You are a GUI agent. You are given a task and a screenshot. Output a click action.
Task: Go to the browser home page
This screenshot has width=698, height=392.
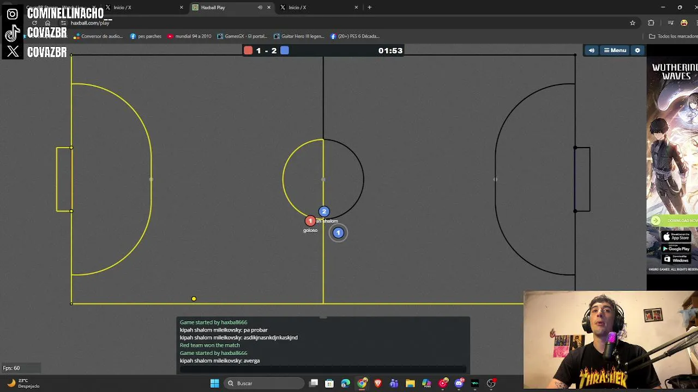(x=47, y=23)
